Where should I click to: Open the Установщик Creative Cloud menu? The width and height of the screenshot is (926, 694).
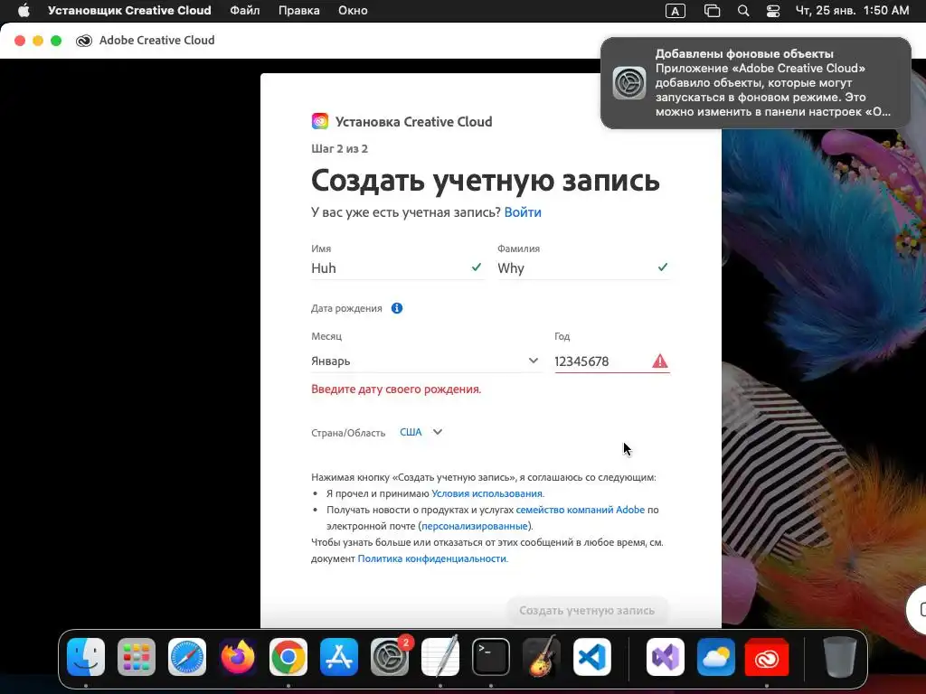[129, 11]
